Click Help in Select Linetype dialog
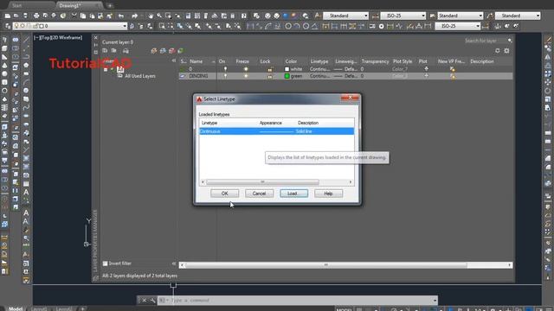554x311 pixels. pos(328,194)
